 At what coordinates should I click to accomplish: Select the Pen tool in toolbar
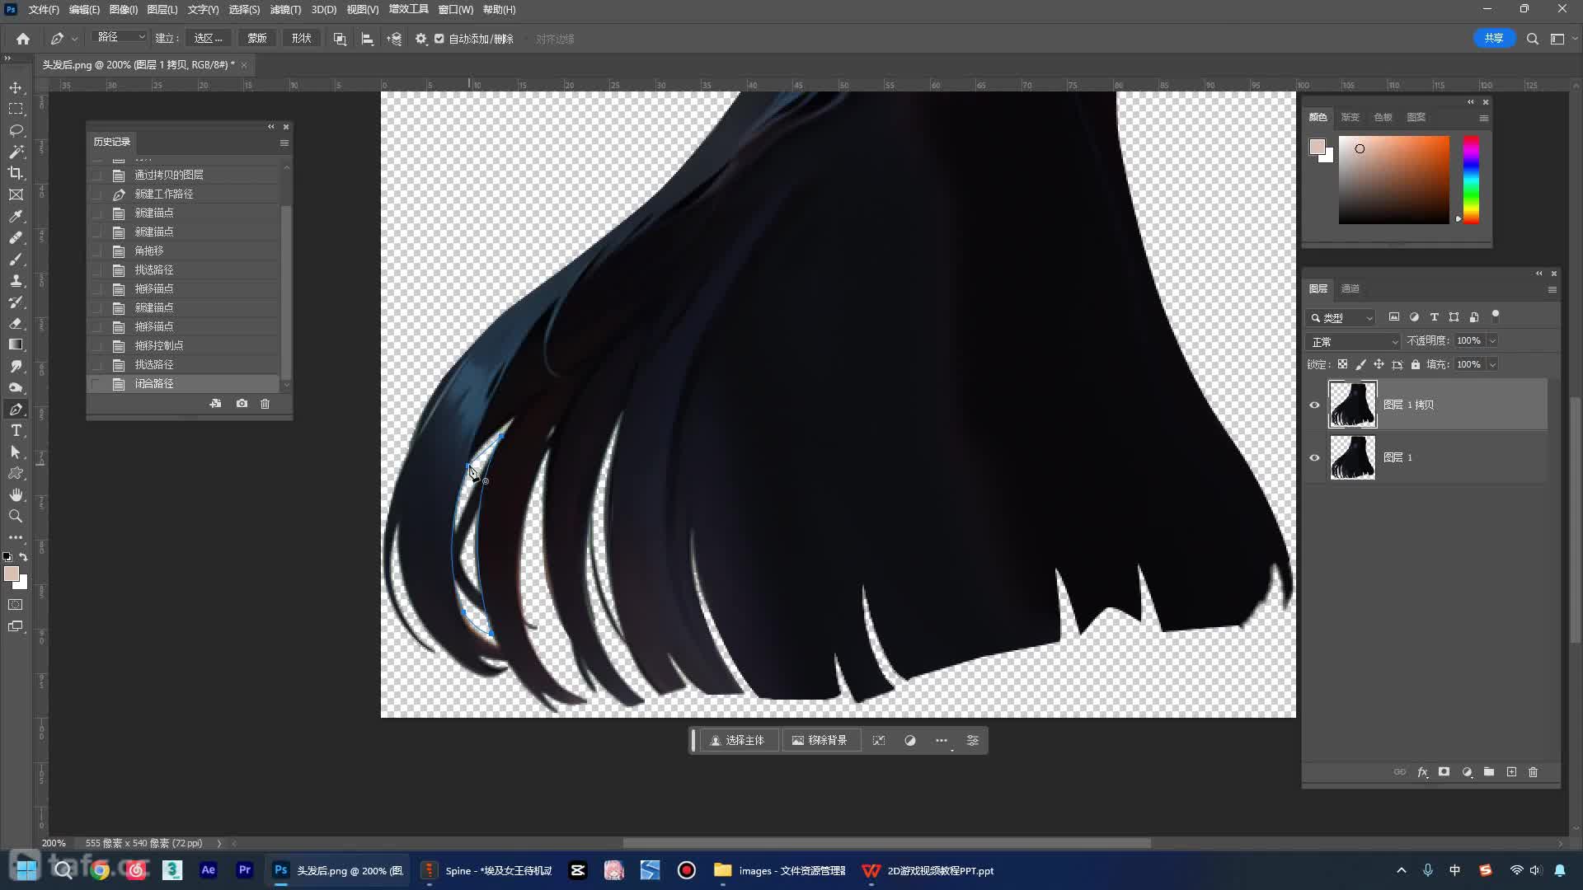click(x=16, y=409)
